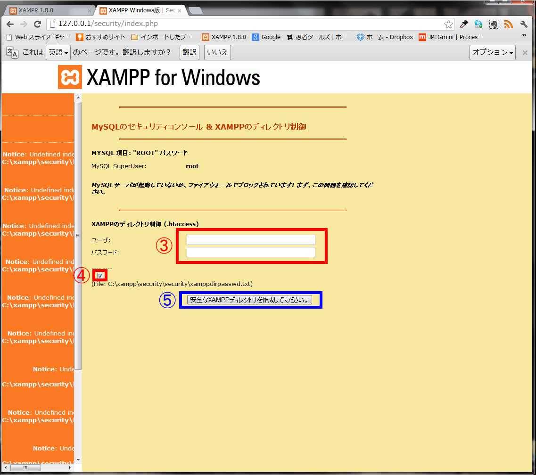The image size is (536, 475).
Task: Click the translate bar icon
Action: click(x=12, y=52)
